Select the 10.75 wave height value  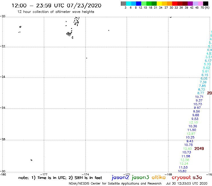pos(189,145)
